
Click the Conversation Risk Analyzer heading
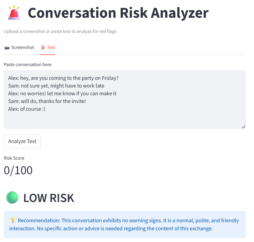[118, 13]
